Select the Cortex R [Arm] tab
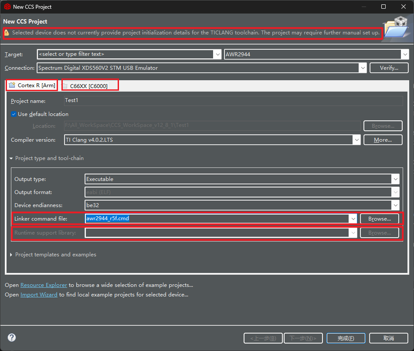Image resolution: width=414 pixels, height=351 pixels. coord(32,85)
